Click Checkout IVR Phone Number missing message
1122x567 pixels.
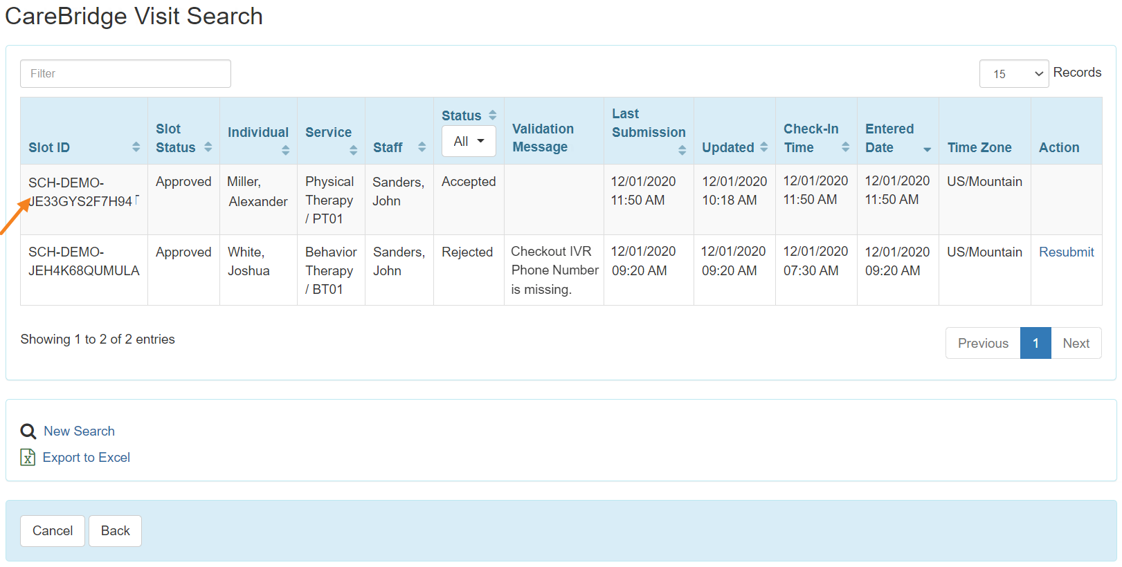tap(554, 270)
